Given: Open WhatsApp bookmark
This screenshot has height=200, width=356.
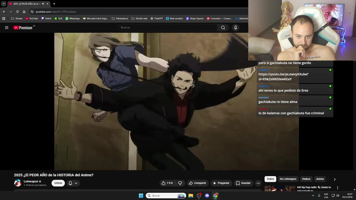Looking at the screenshot, I should (x=73, y=19).
